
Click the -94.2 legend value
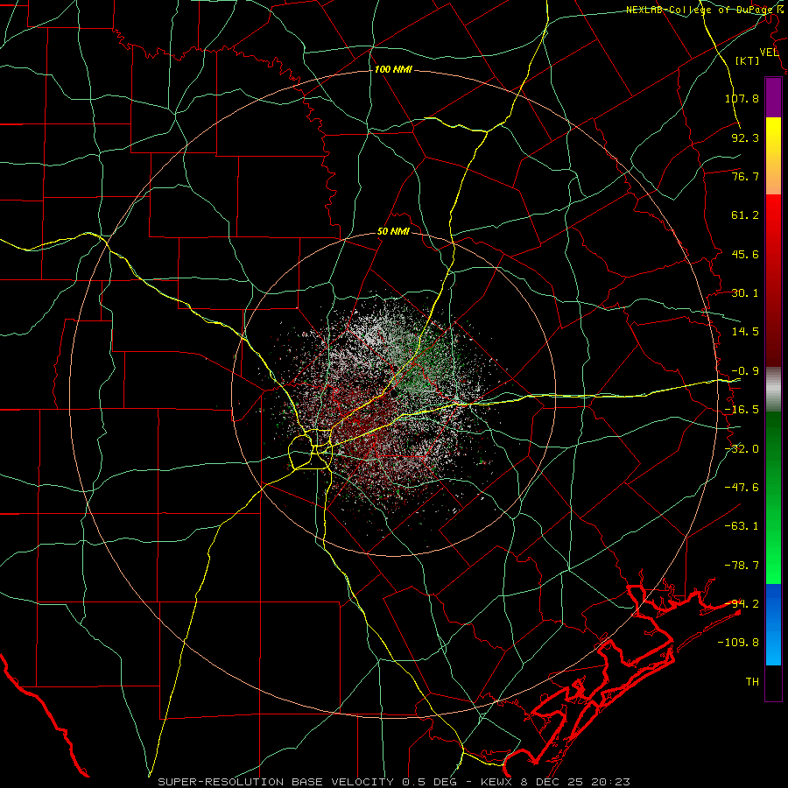742,603
